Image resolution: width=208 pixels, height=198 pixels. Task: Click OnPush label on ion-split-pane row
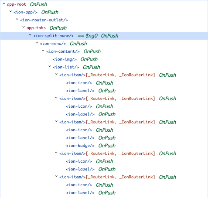coord(109,36)
